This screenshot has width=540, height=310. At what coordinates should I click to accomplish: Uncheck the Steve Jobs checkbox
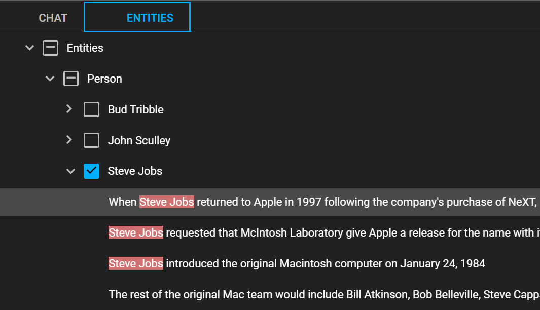92,171
